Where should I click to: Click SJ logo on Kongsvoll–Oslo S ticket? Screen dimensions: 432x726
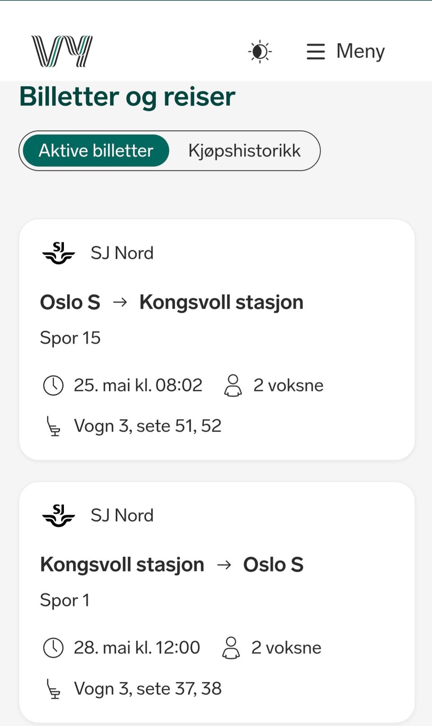click(x=58, y=515)
